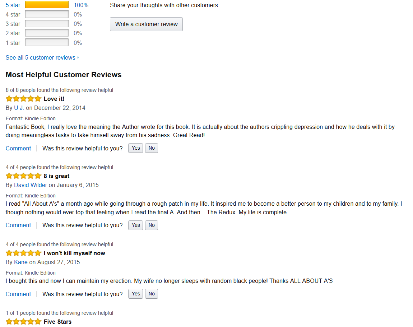Vote No on U J.'s review
The width and height of the screenshot is (413, 327).
[152, 148]
